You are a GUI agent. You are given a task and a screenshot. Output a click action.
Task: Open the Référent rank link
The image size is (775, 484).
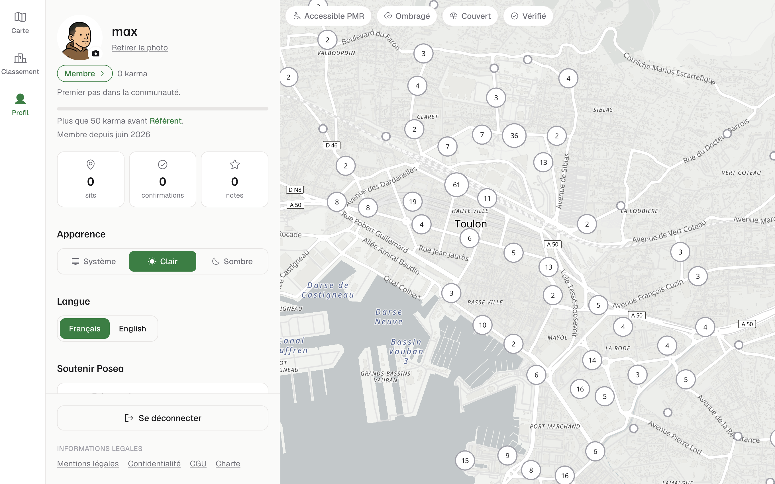(165, 121)
